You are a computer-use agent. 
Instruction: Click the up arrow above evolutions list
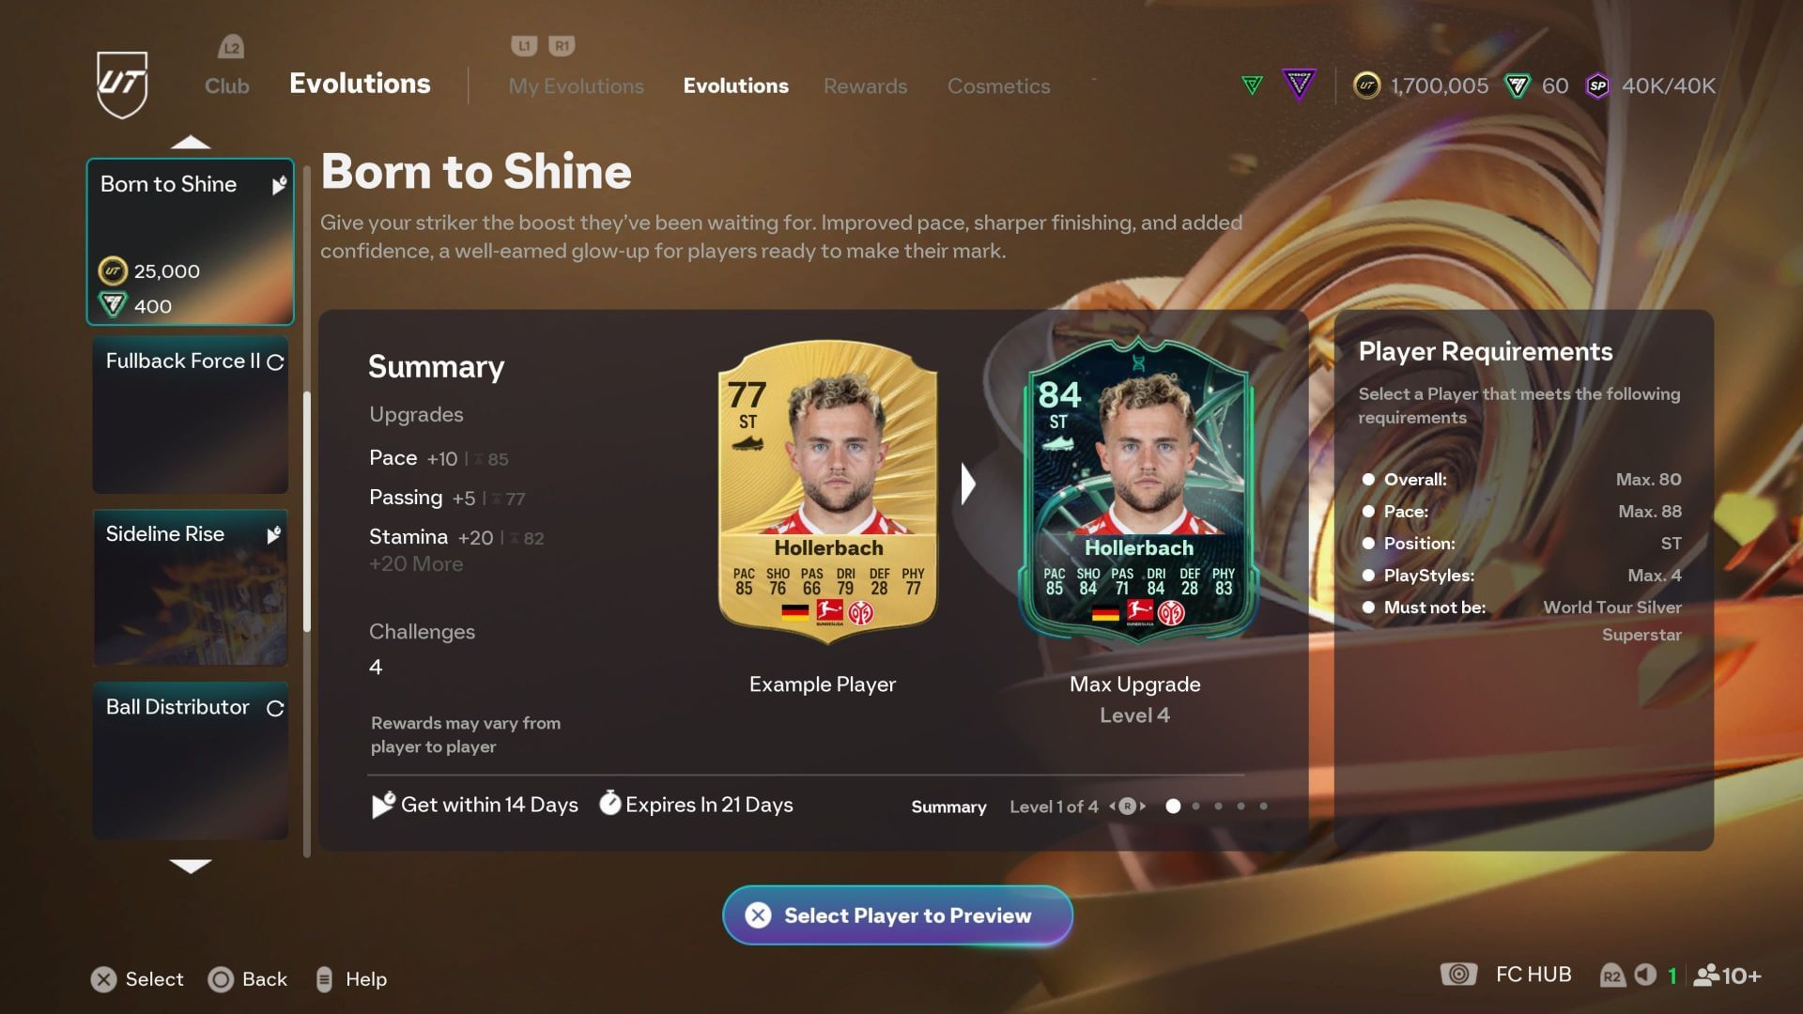pyautogui.click(x=191, y=143)
